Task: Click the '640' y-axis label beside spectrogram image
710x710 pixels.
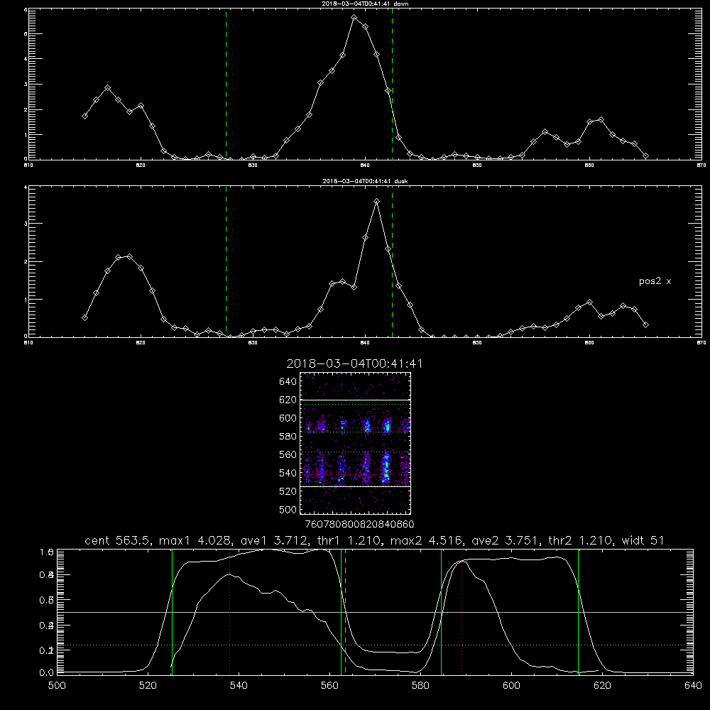Action: [x=288, y=381]
